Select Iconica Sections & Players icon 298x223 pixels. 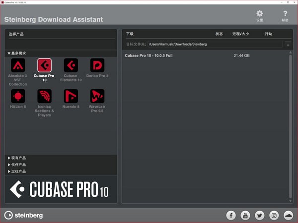pos(44,96)
